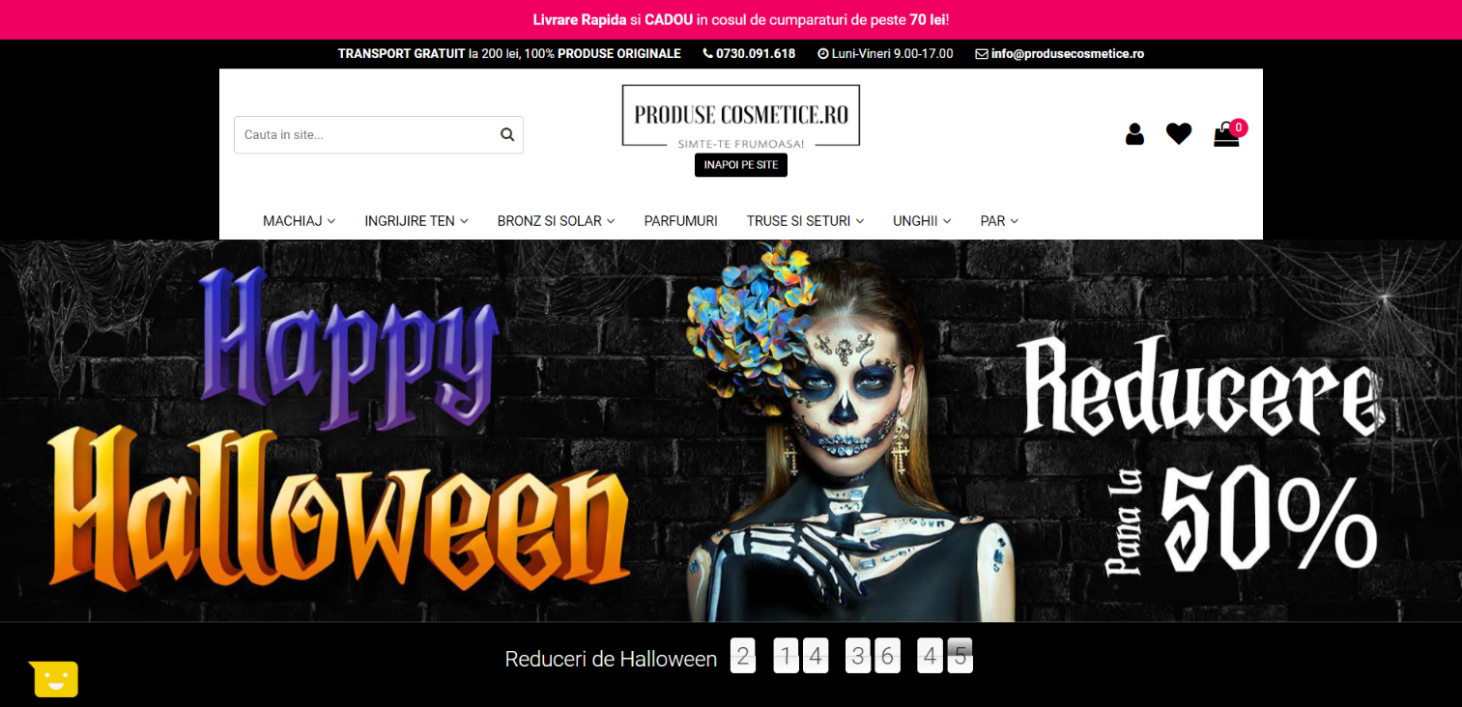Open the shopping cart icon
1462x707 pixels.
click(1226, 134)
